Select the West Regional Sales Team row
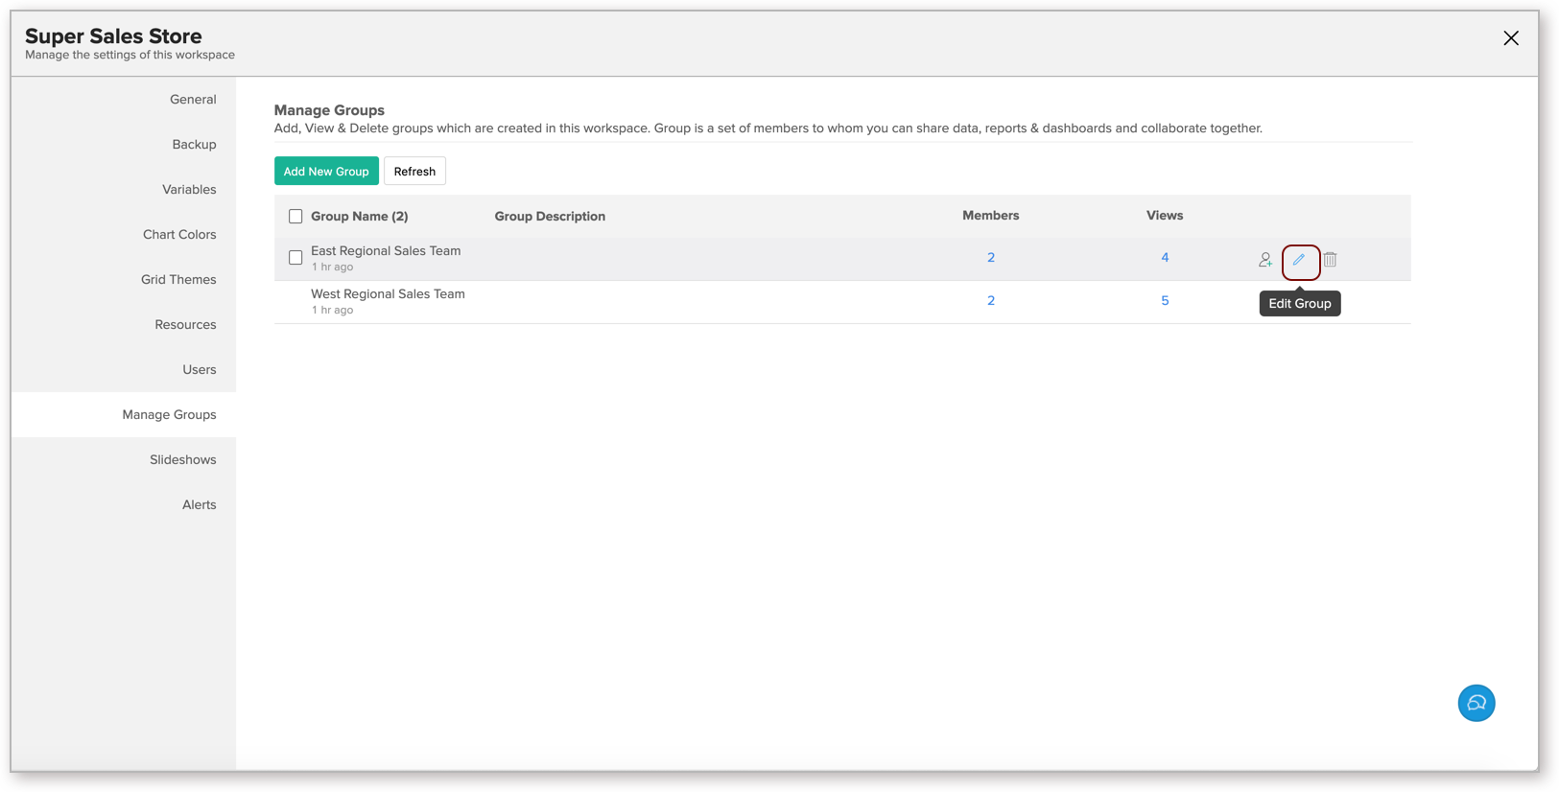Image resolution: width=1559 pixels, height=792 pixels. click(388, 294)
